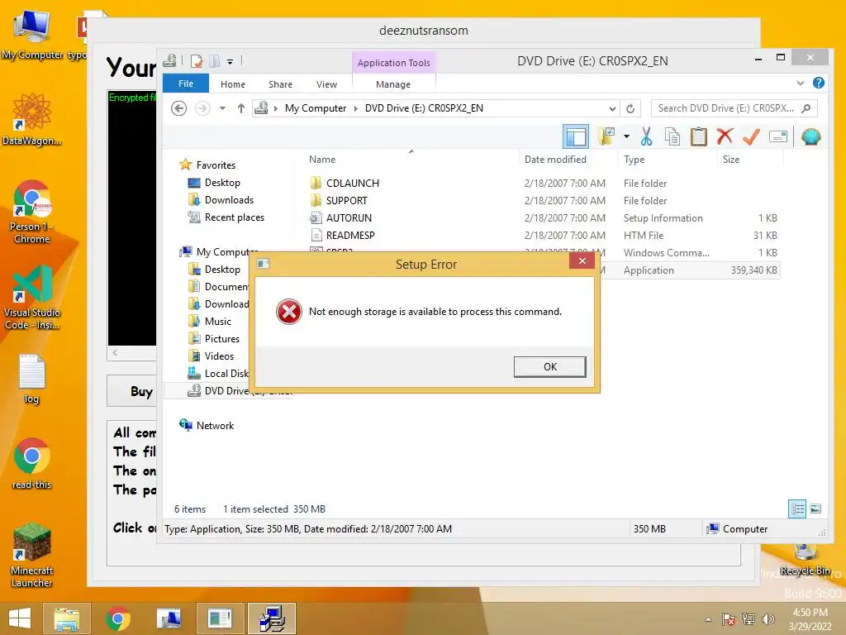Open the View ribbon tab
The height and width of the screenshot is (635, 846).
326,84
